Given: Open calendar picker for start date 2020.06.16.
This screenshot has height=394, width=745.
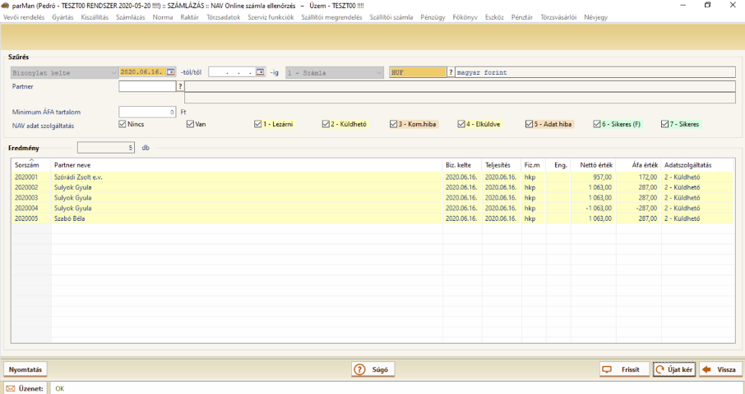Looking at the screenshot, I should [171, 72].
